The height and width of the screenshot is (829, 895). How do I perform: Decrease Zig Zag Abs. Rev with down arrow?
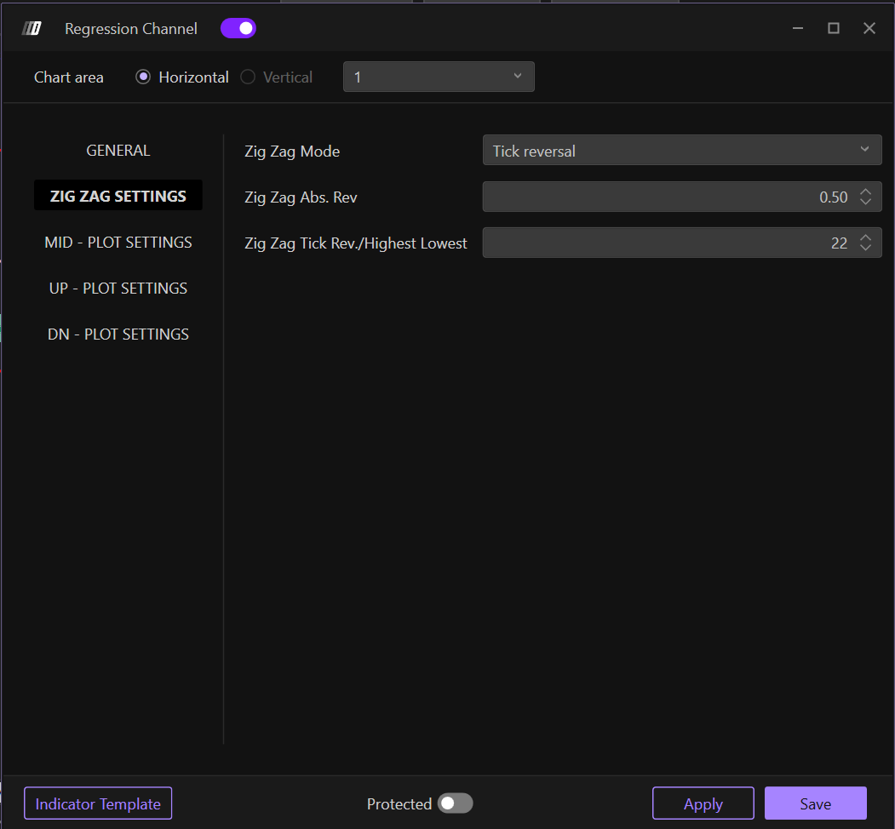click(865, 203)
